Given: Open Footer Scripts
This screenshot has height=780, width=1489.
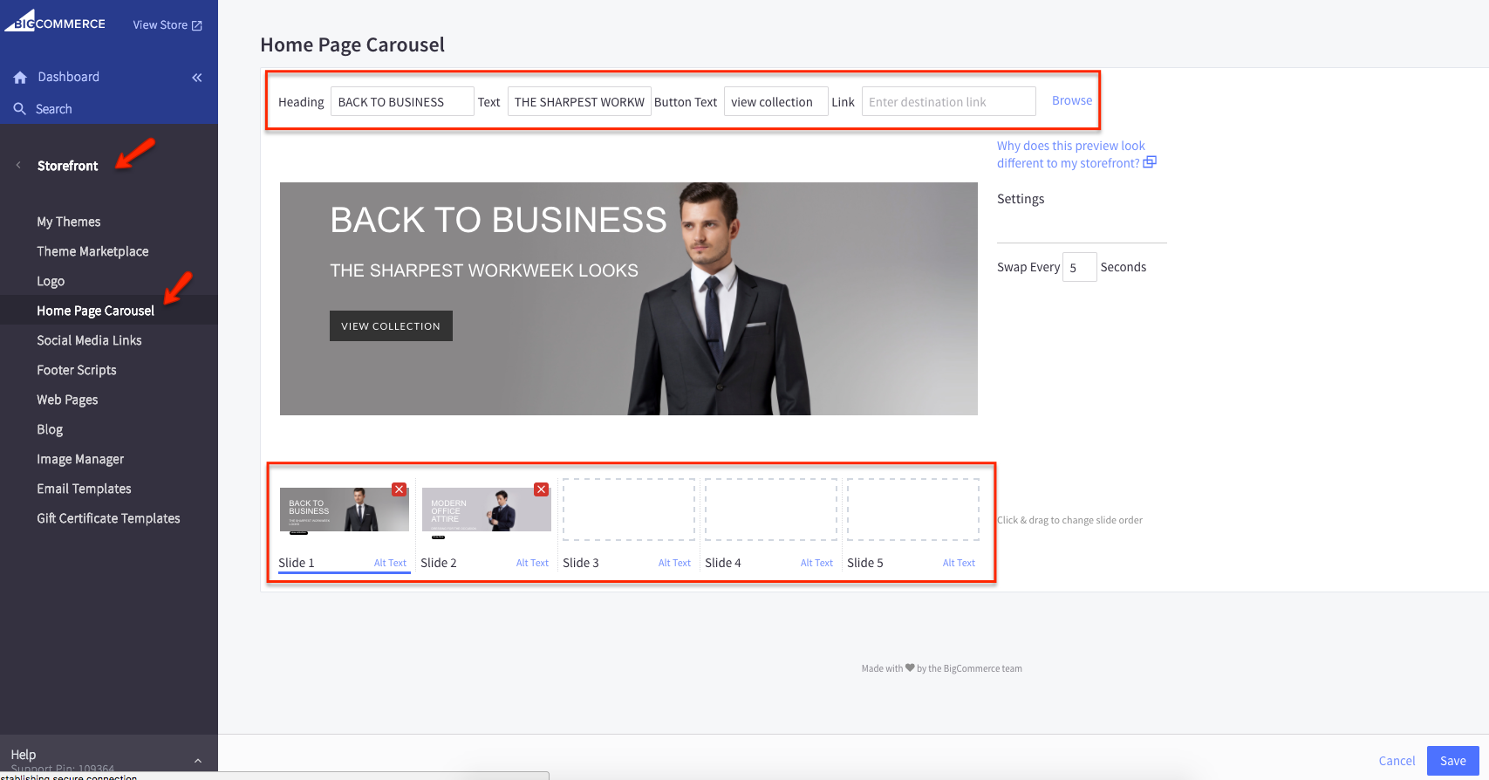Looking at the screenshot, I should [77, 370].
